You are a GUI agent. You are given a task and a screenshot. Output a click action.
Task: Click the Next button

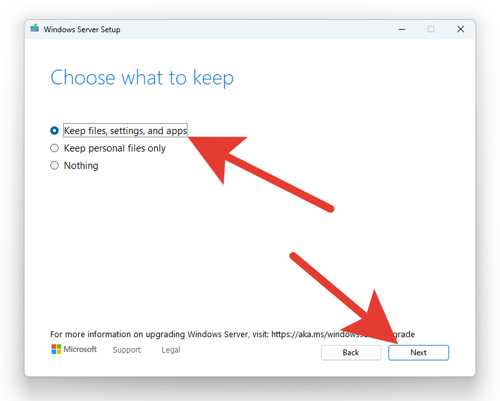pos(418,353)
